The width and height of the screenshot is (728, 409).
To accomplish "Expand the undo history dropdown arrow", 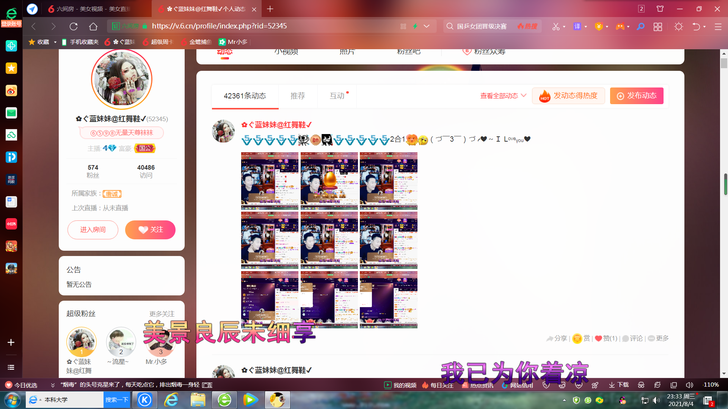I will (704, 27).
